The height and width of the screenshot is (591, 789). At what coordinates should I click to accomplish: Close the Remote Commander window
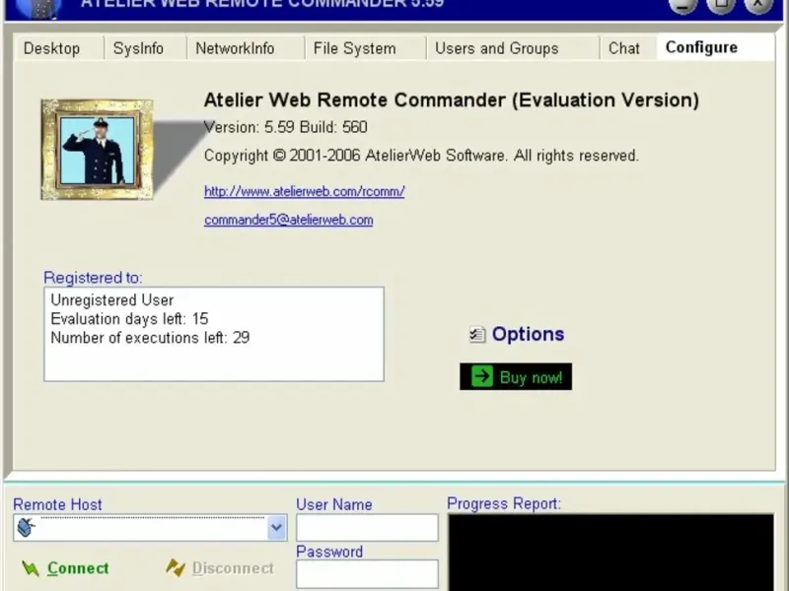click(757, 6)
